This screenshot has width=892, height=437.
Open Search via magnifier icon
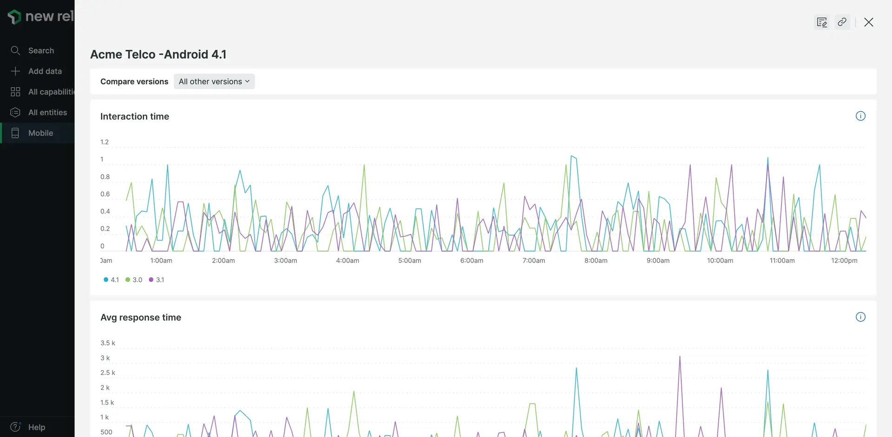[15, 51]
